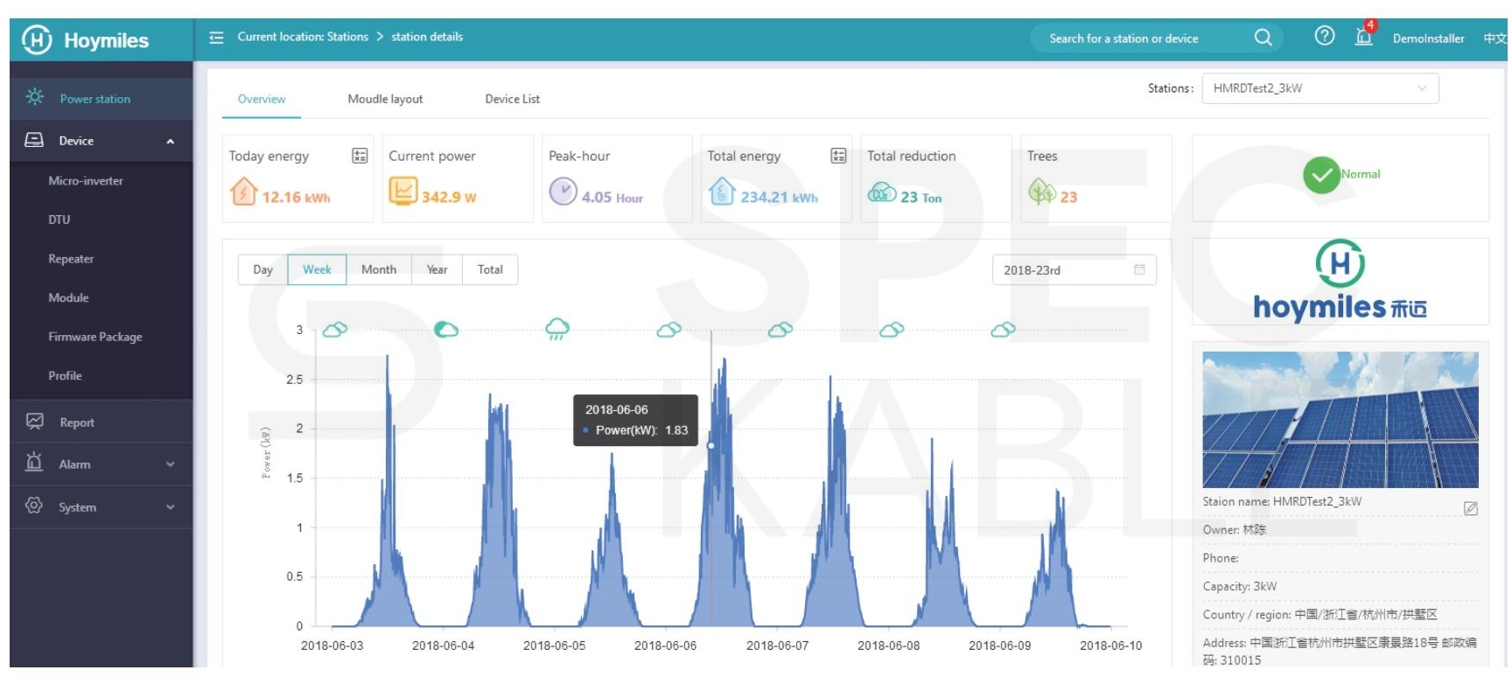Click the 234.21 kWh Total energy value
This screenshot has width=1512, height=684.
(779, 198)
